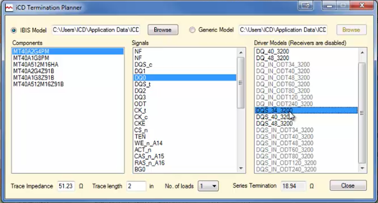Click receiver model DQS_IN_ODT40_3200
The width and height of the screenshot is (378, 203).
point(306,137)
